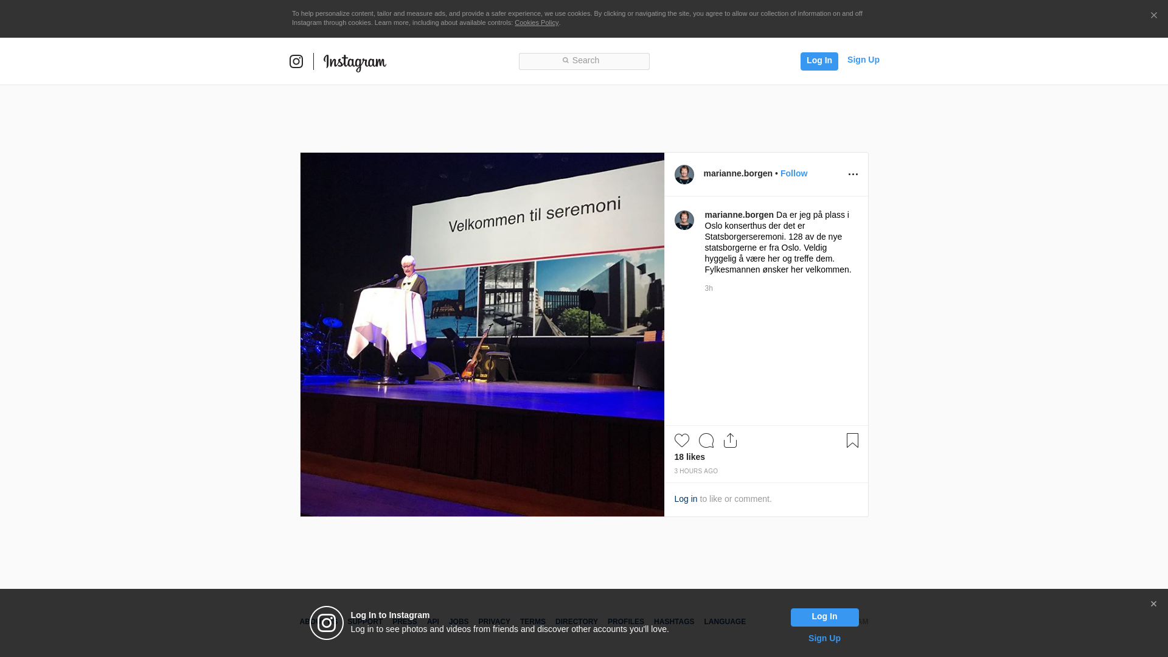Follow marianne.borgen
The height and width of the screenshot is (657, 1168).
point(794,173)
